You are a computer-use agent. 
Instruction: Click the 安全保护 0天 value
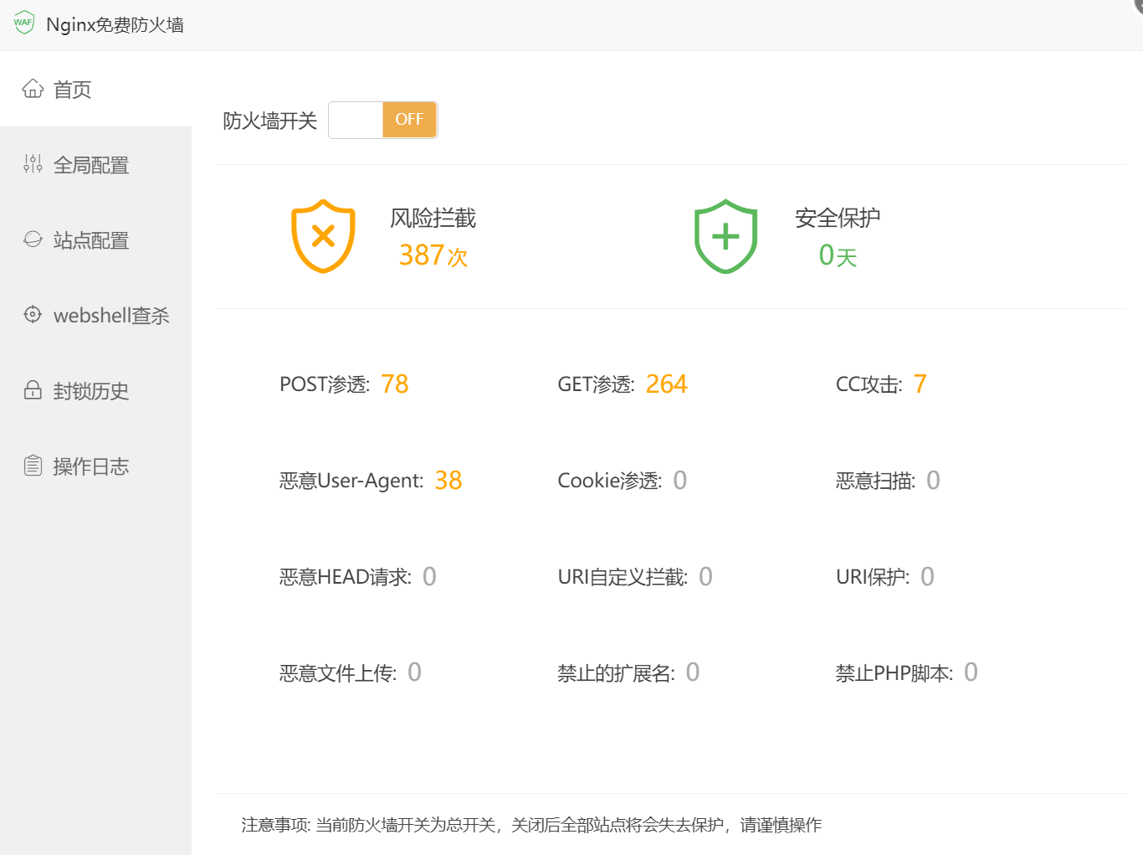tap(838, 255)
